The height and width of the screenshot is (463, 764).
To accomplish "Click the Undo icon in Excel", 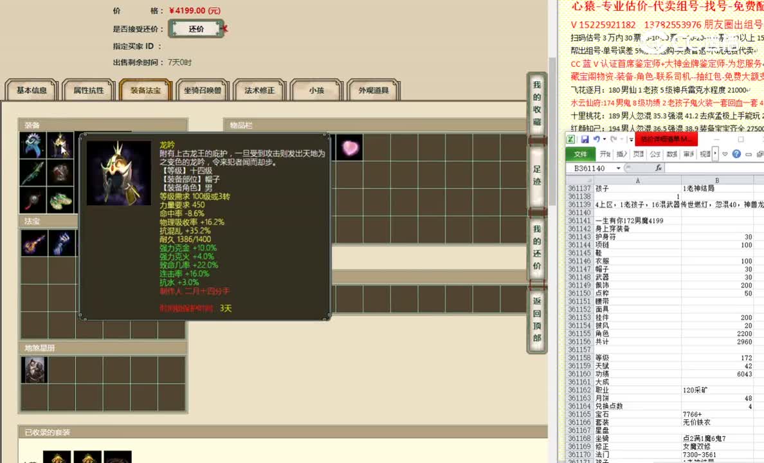I will (x=596, y=139).
